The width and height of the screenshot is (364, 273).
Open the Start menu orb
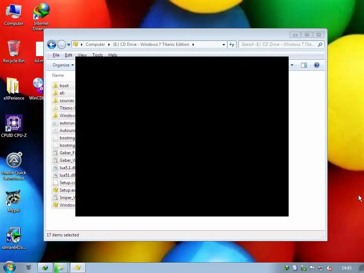pos(9,267)
